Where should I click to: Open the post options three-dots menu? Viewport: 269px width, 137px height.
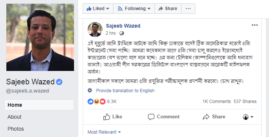(255, 25)
